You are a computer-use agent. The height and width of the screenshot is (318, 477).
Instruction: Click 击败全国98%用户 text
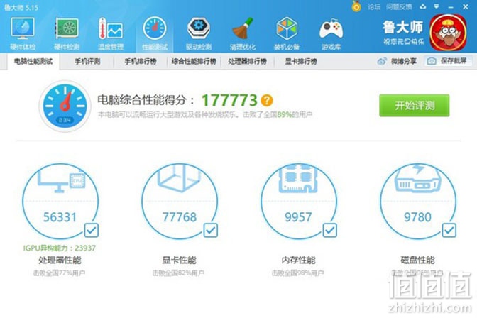coord(298,273)
